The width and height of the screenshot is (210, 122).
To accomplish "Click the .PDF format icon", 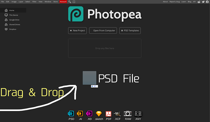I will [x=108, y=114].
